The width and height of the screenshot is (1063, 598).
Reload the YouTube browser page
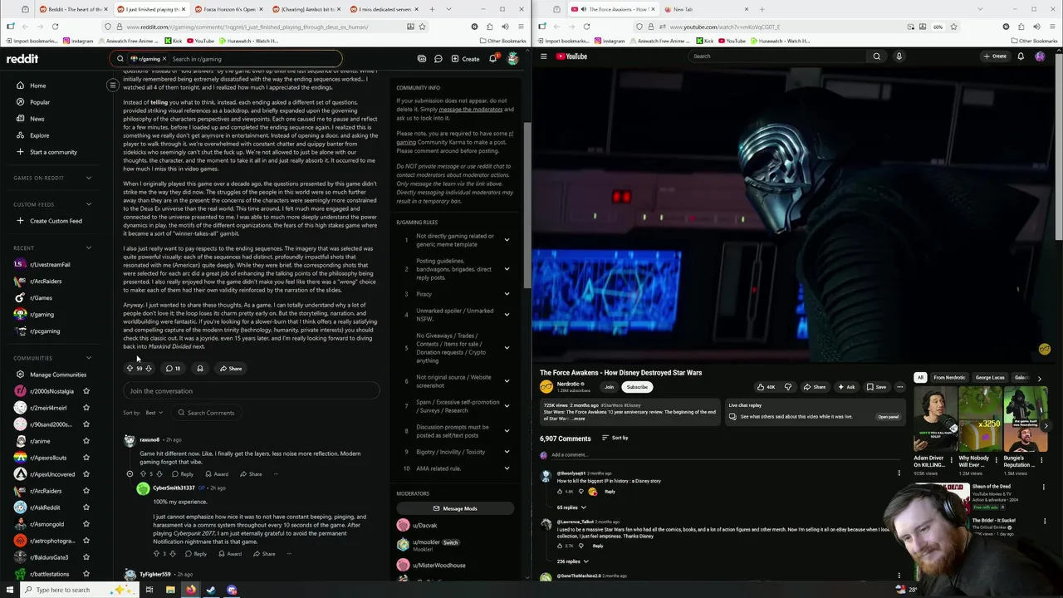(586, 27)
